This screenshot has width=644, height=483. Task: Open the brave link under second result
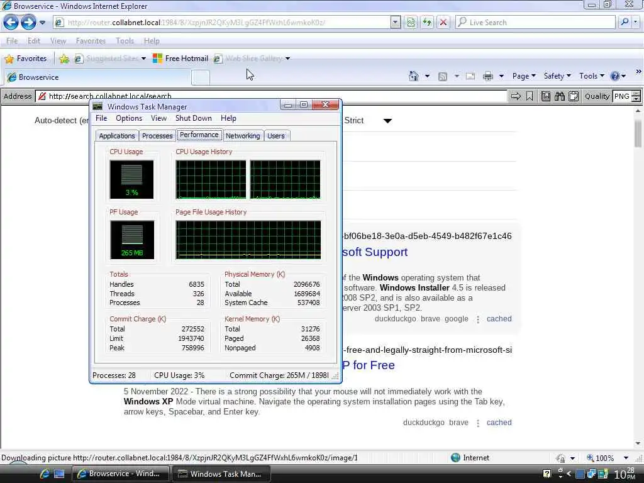458,423
